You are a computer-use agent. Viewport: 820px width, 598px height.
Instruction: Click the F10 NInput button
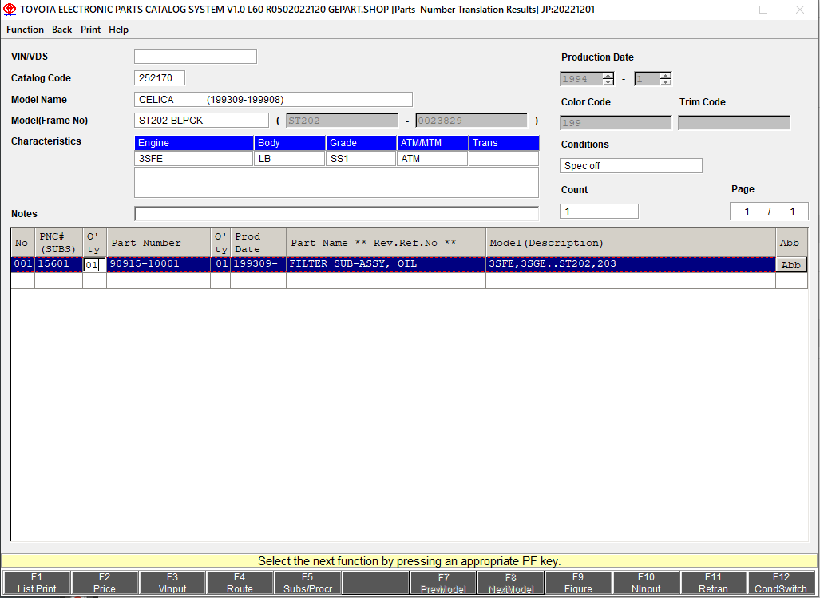tap(646, 583)
